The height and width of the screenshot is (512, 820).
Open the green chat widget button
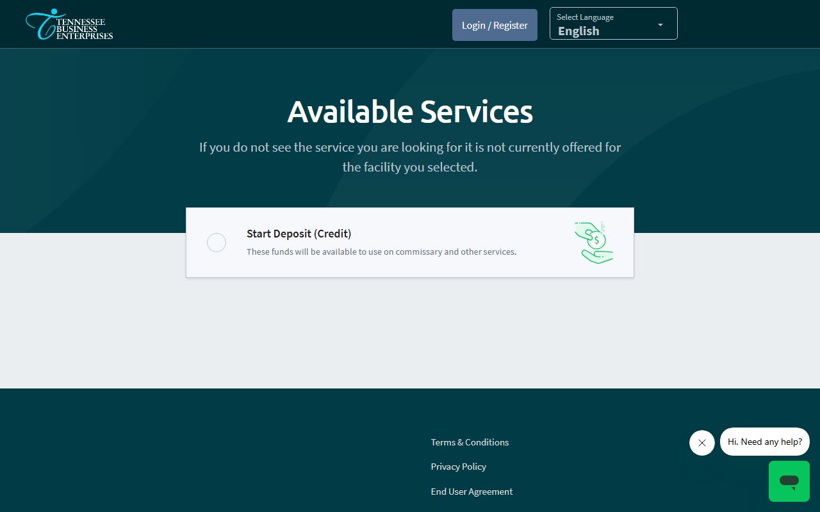coord(789,481)
